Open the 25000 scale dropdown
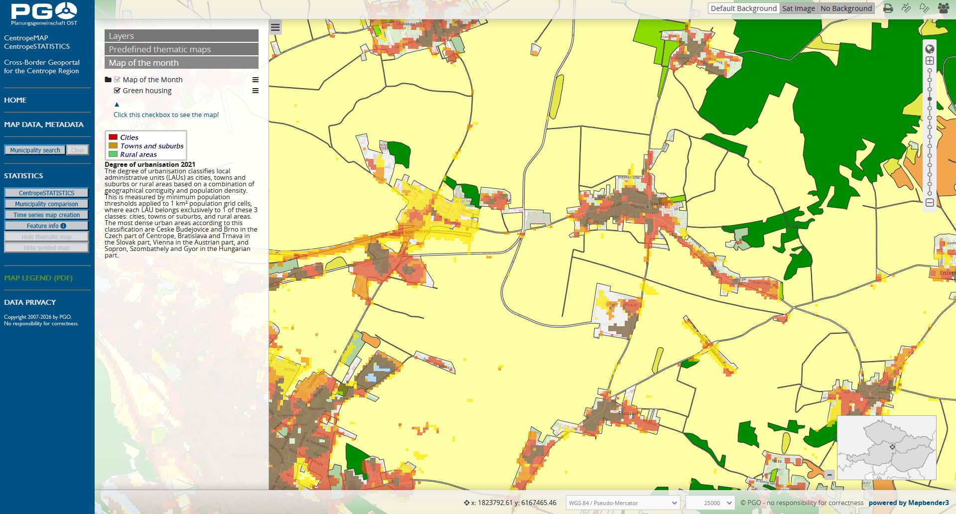Screen dimensions: 956x514 pos(710,503)
